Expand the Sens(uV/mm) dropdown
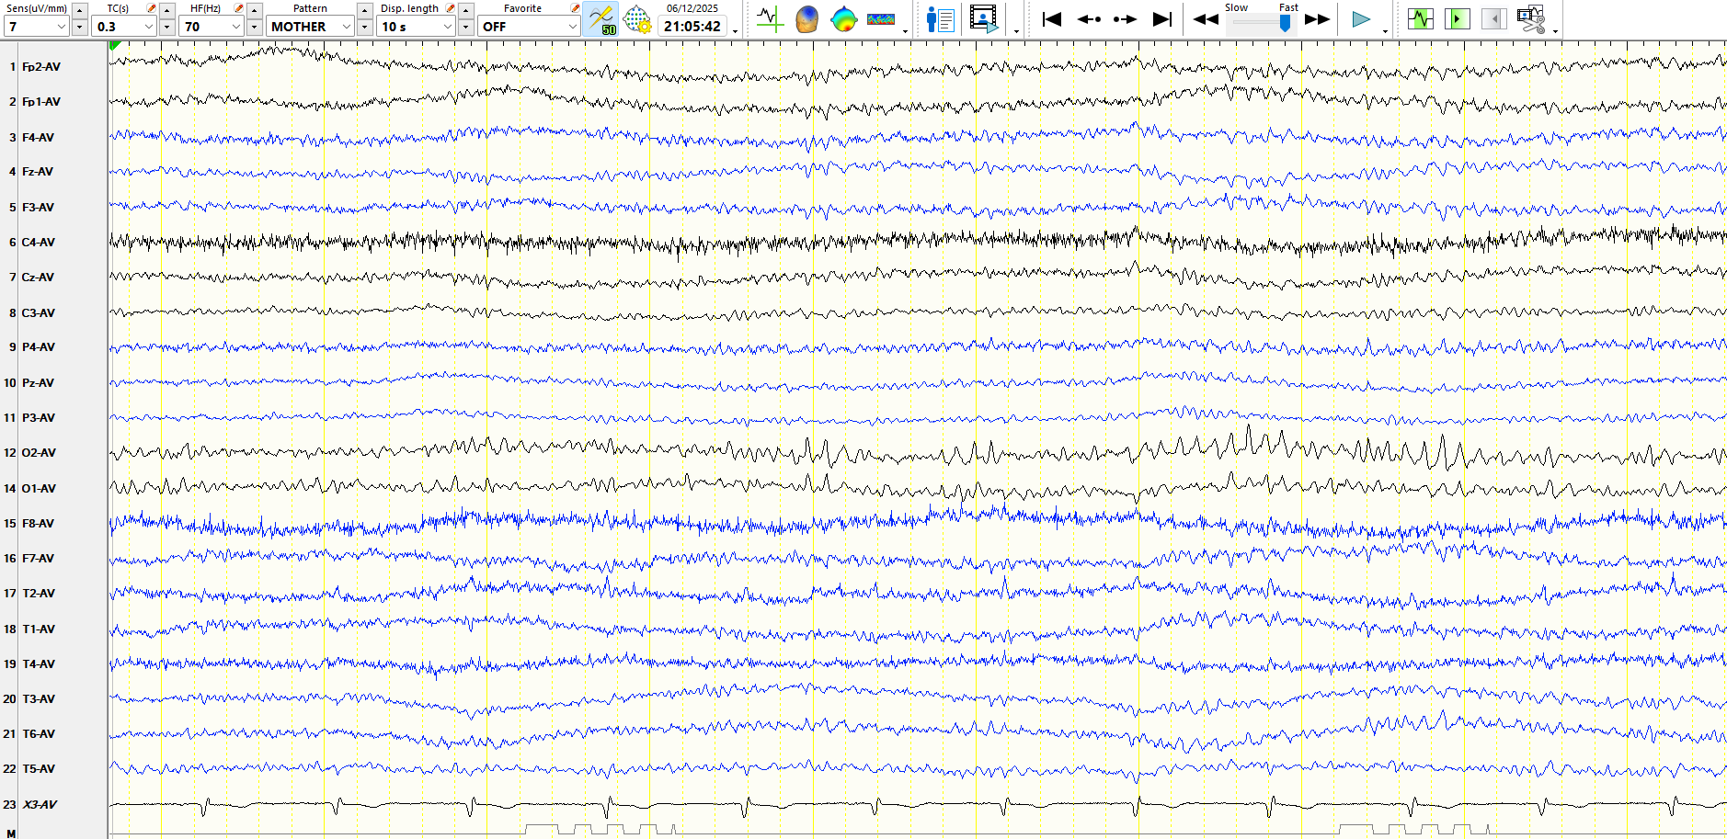Screen dimensions: 1727x839 tap(61, 27)
